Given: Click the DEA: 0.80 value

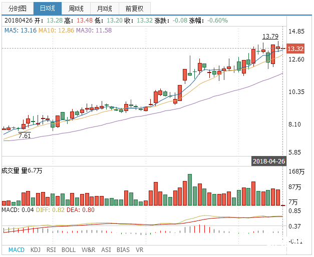Looking at the screenshot, I should pos(81,210).
